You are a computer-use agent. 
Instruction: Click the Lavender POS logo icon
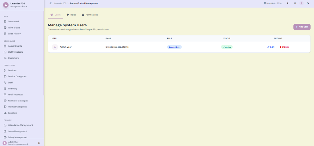tap(6, 5)
